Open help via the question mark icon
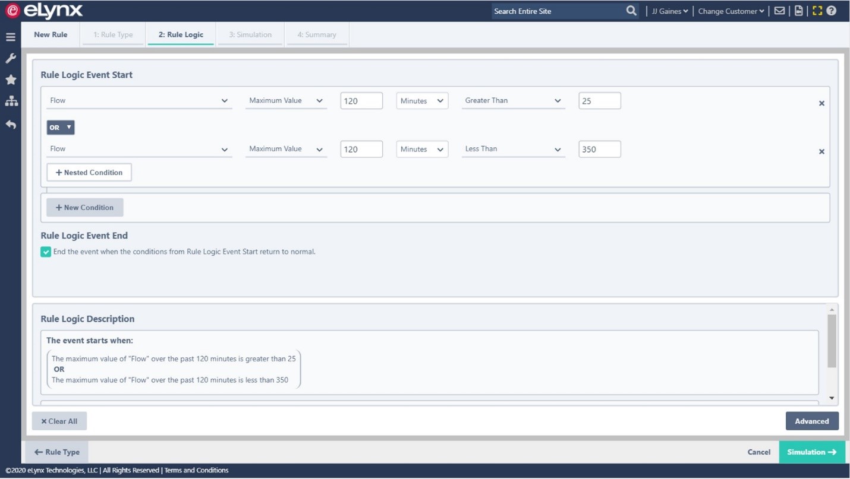 831,11
